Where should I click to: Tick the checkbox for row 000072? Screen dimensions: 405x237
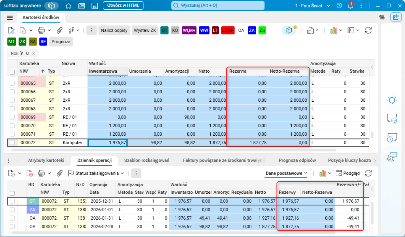(x=12, y=142)
